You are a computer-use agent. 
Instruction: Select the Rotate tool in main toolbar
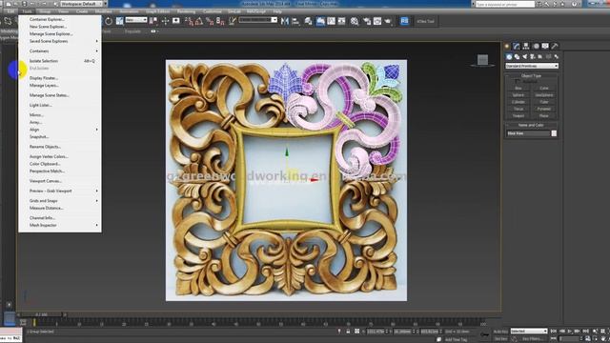pos(109,21)
